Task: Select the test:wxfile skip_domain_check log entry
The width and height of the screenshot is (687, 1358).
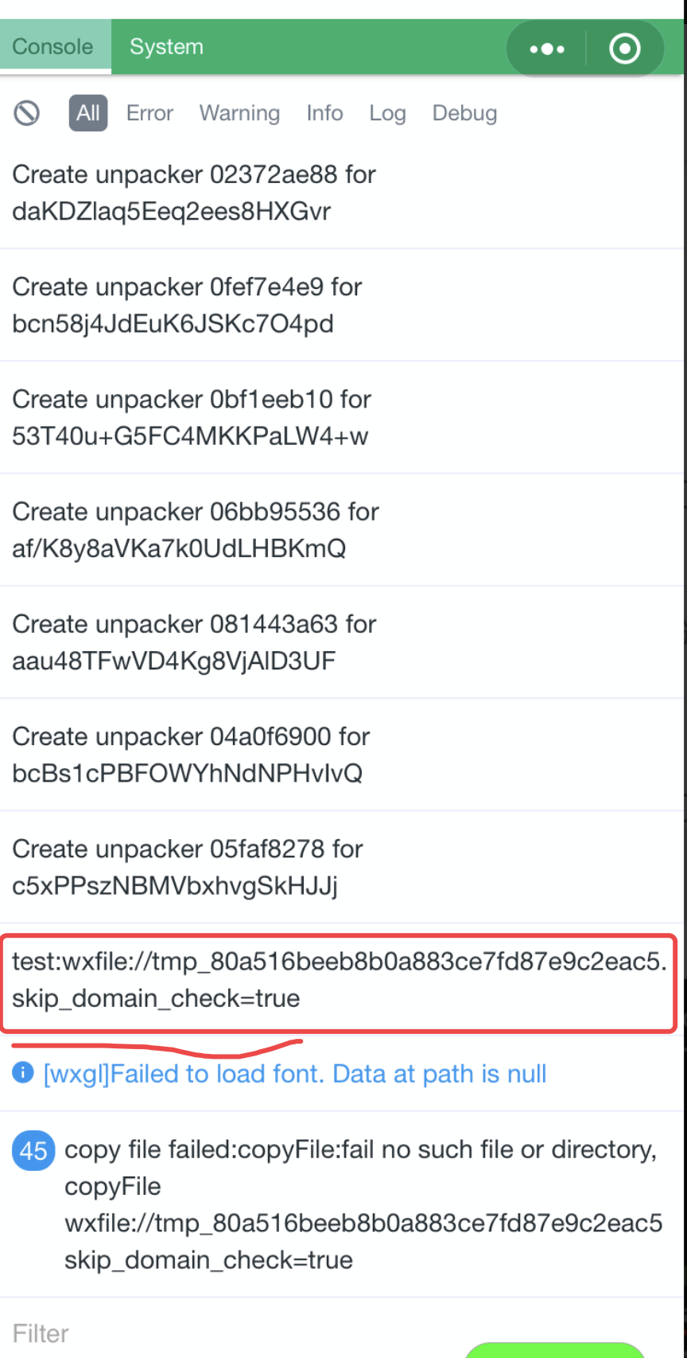Action: tap(338, 980)
